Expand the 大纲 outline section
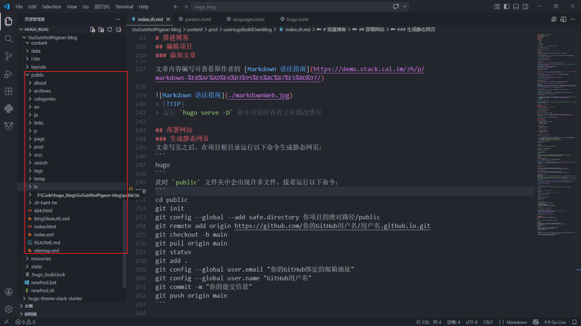 click(73, 306)
